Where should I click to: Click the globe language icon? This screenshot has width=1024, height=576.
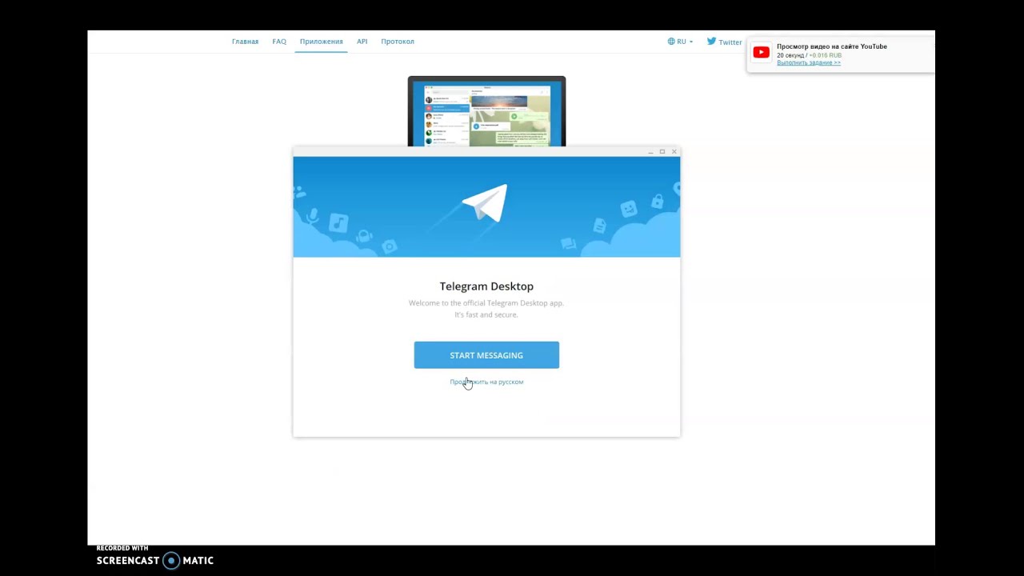[671, 42]
